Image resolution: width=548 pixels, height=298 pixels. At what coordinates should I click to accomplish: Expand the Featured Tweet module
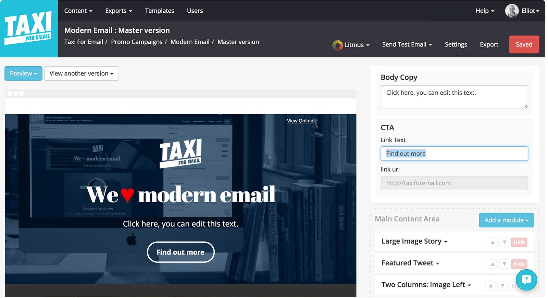tap(410, 263)
